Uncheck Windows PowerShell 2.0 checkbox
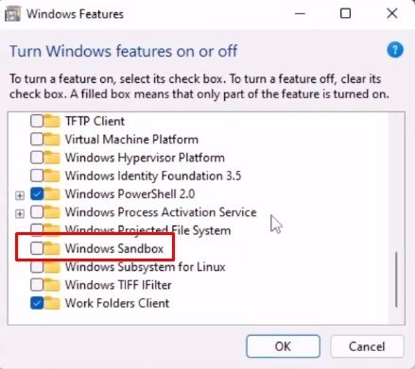 click(37, 194)
